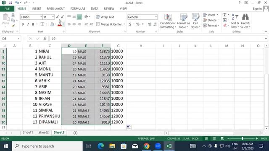
Task: Open Find & Select menu
Action: tap(245, 21)
